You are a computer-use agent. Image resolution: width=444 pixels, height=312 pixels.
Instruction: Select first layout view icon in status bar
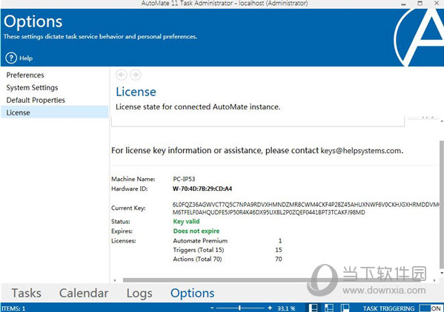pos(313,308)
